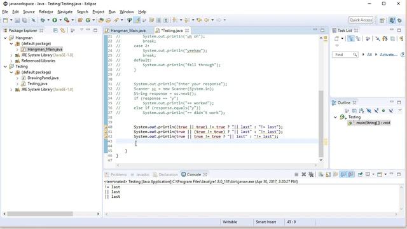
Task: Click the New Java Class green icon
Action: click(88, 20)
